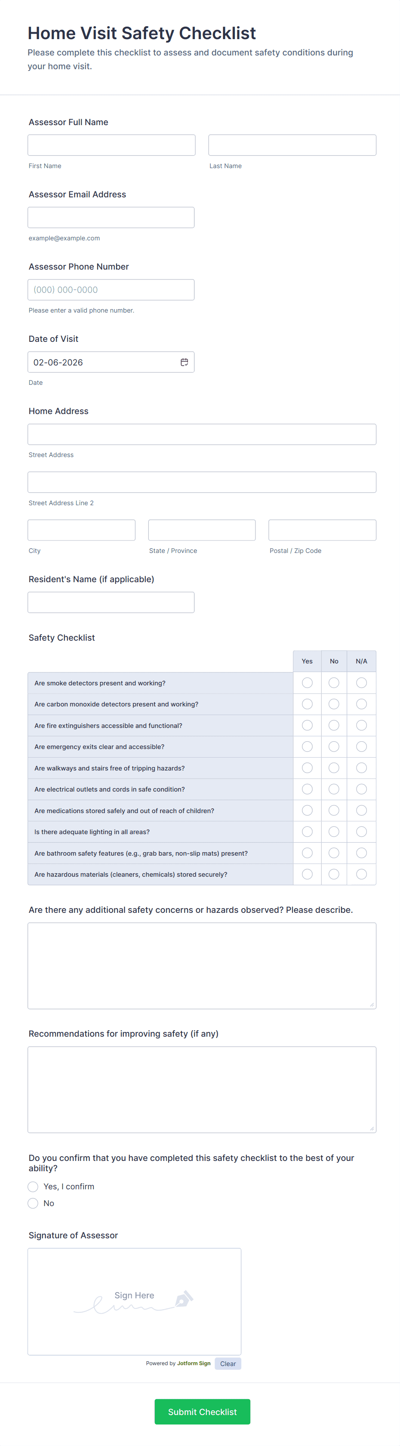
Task: Select Yes for smoke detectors question
Action: (307, 683)
